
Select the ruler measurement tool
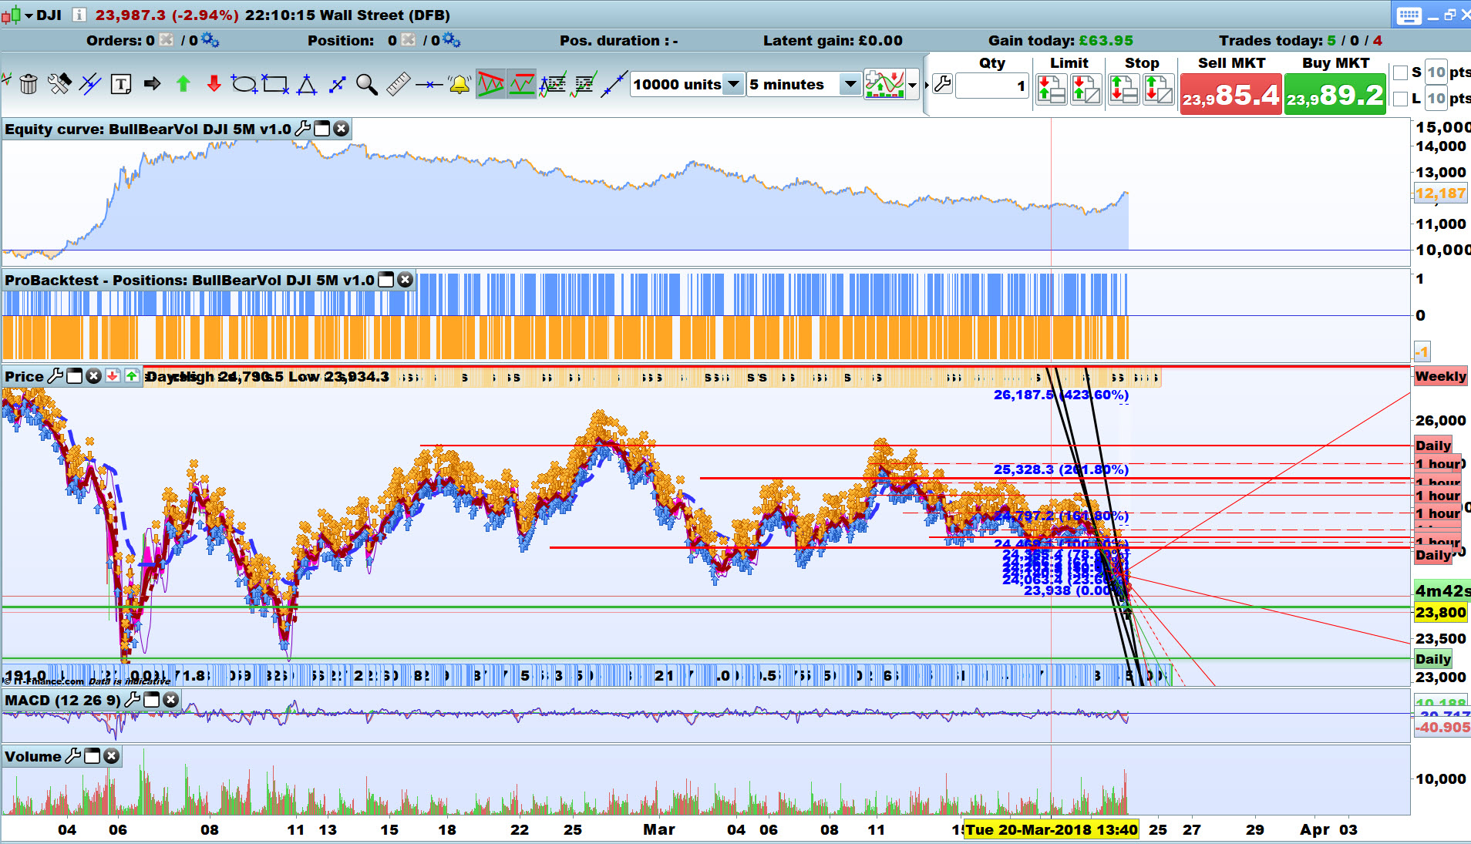(x=398, y=84)
